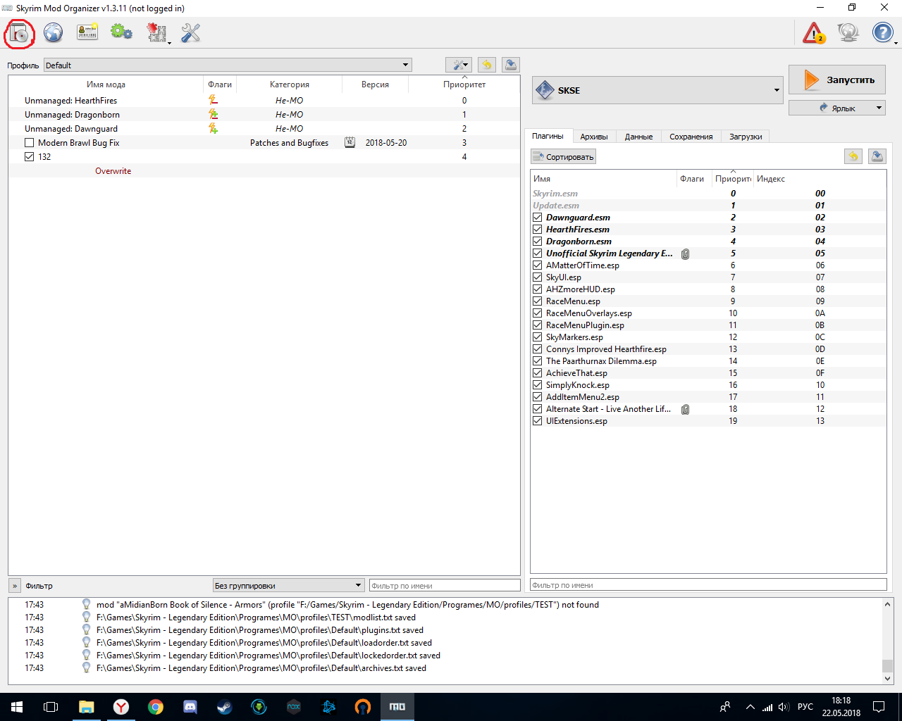Open the mod list tools wrench dropdown

click(x=459, y=65)
